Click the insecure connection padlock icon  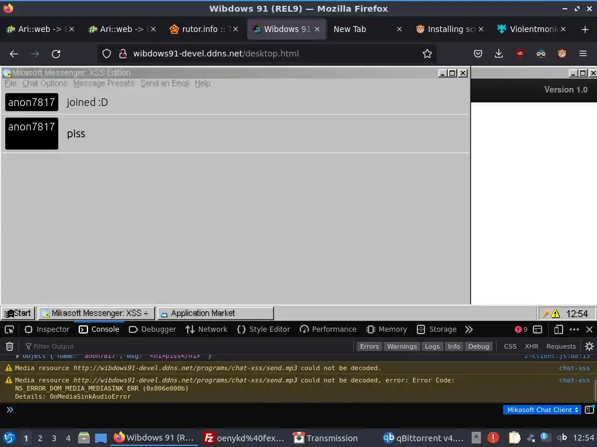[x=122, y=54]
